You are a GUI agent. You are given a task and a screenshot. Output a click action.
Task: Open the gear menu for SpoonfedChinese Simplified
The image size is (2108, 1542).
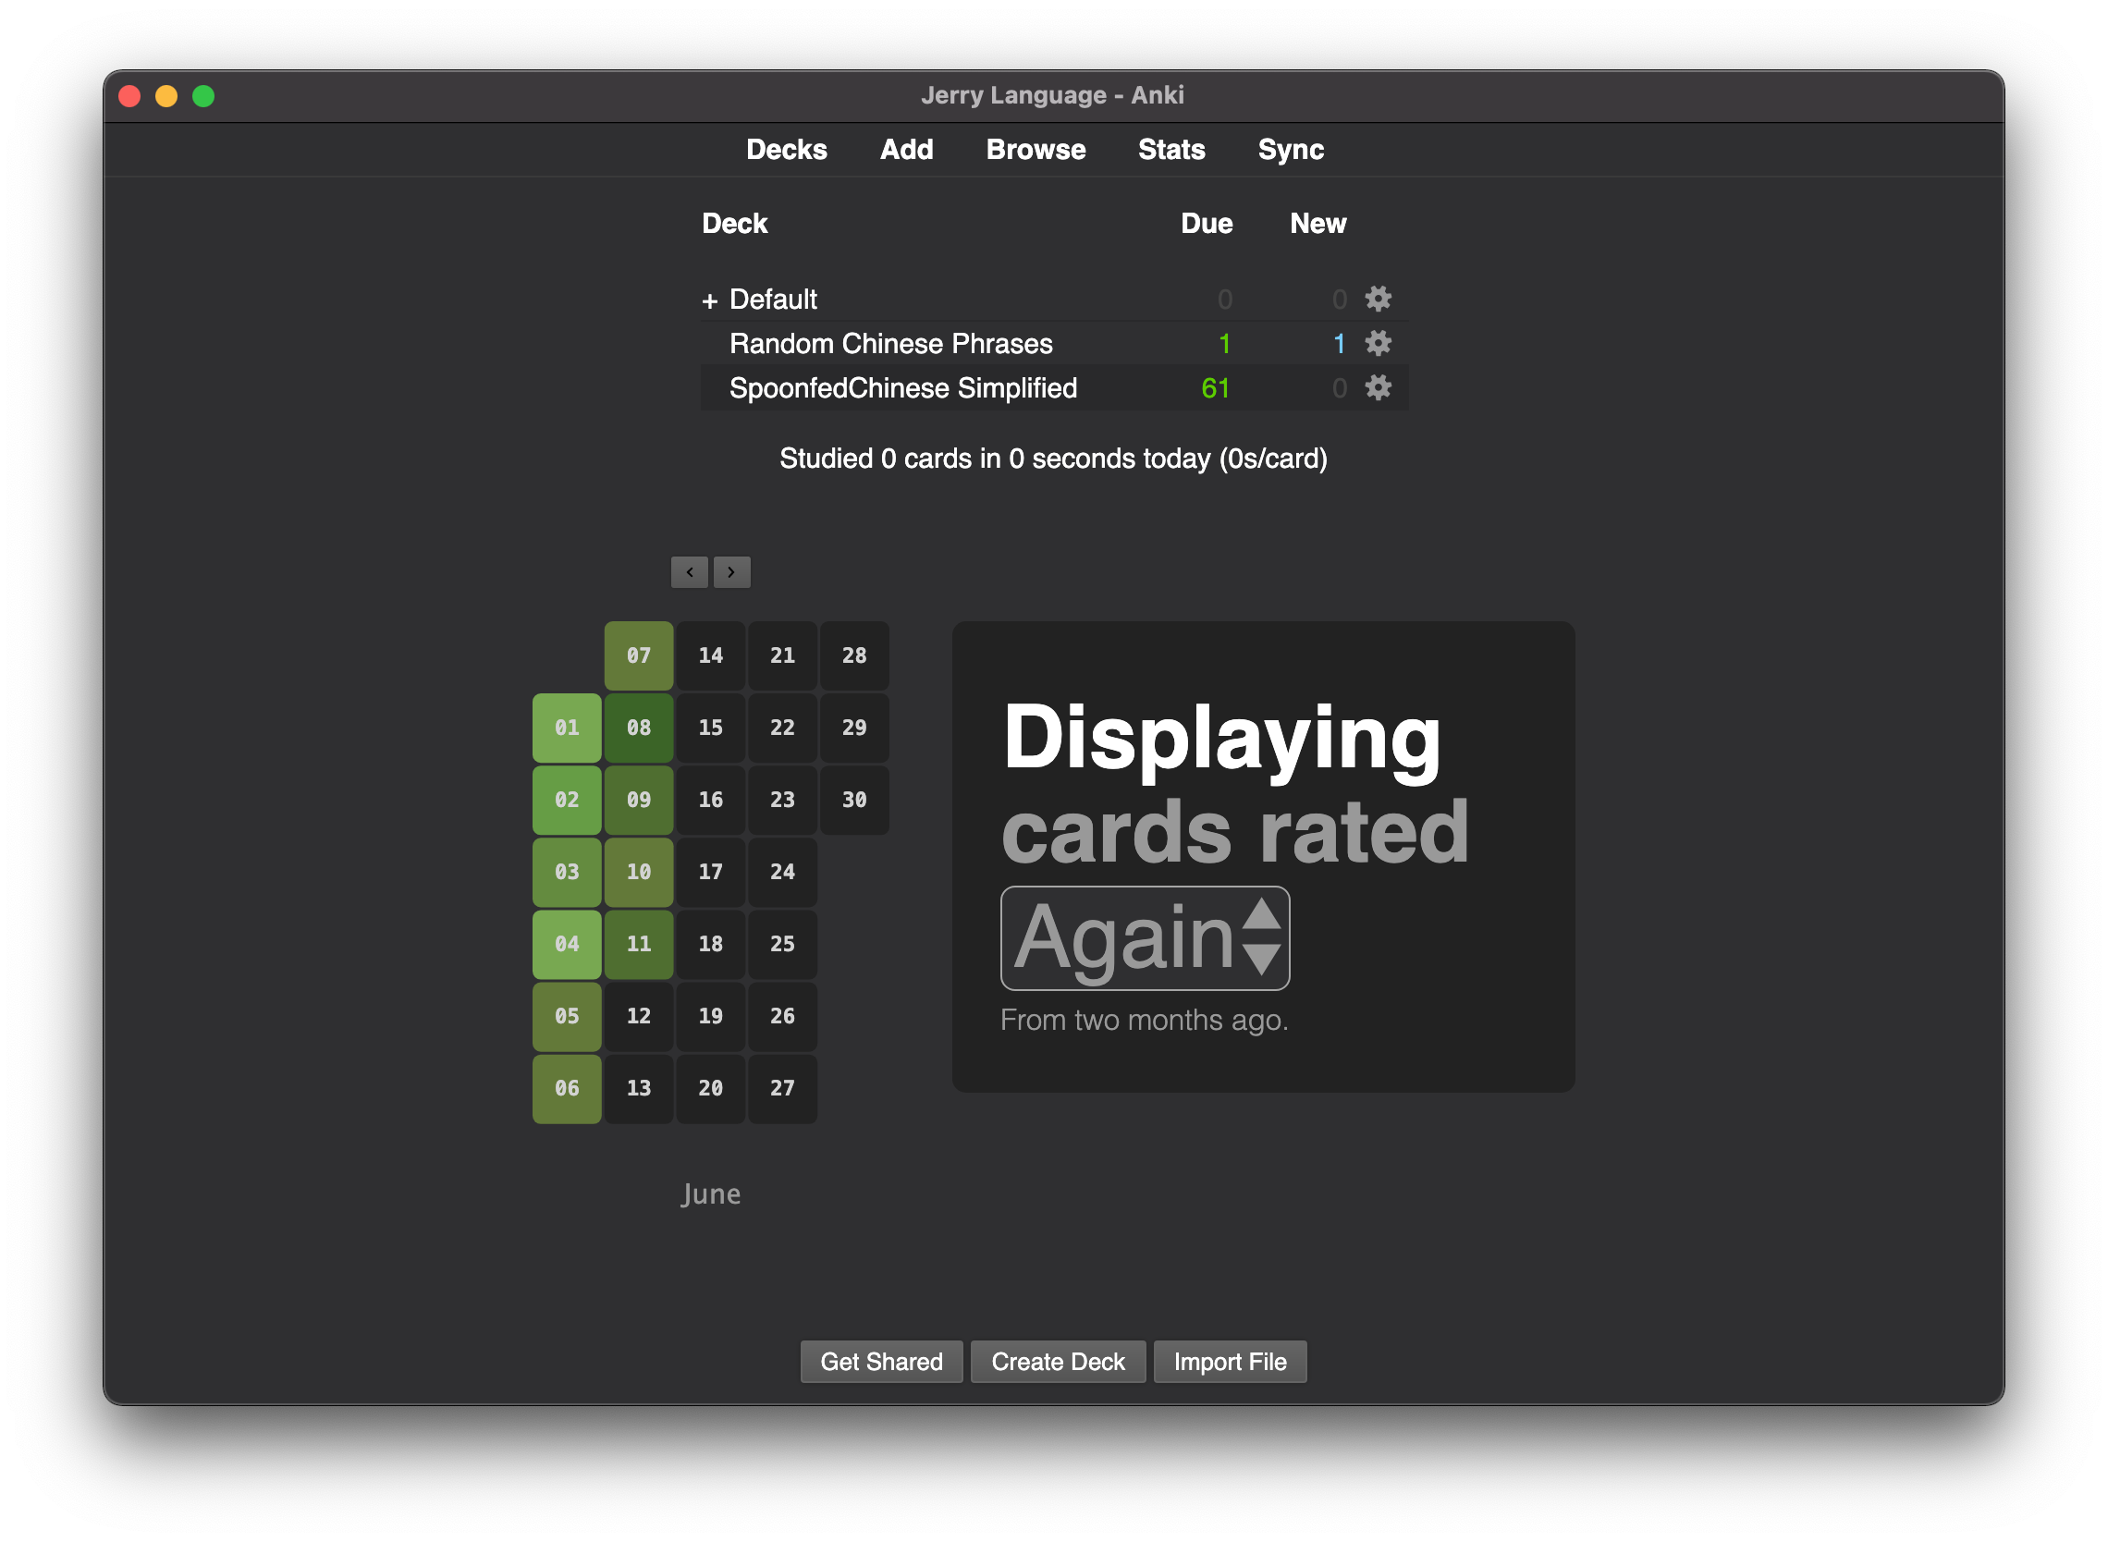pyautogui.click(x=1379, y=388)
